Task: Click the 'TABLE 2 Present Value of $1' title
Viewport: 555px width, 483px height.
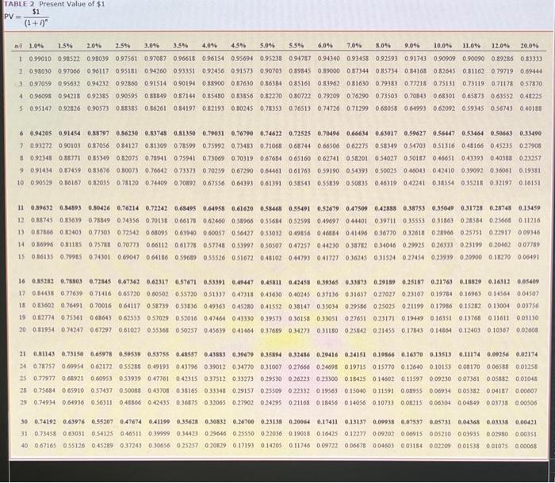Action: pyautogui.click(x=54, y=4)
